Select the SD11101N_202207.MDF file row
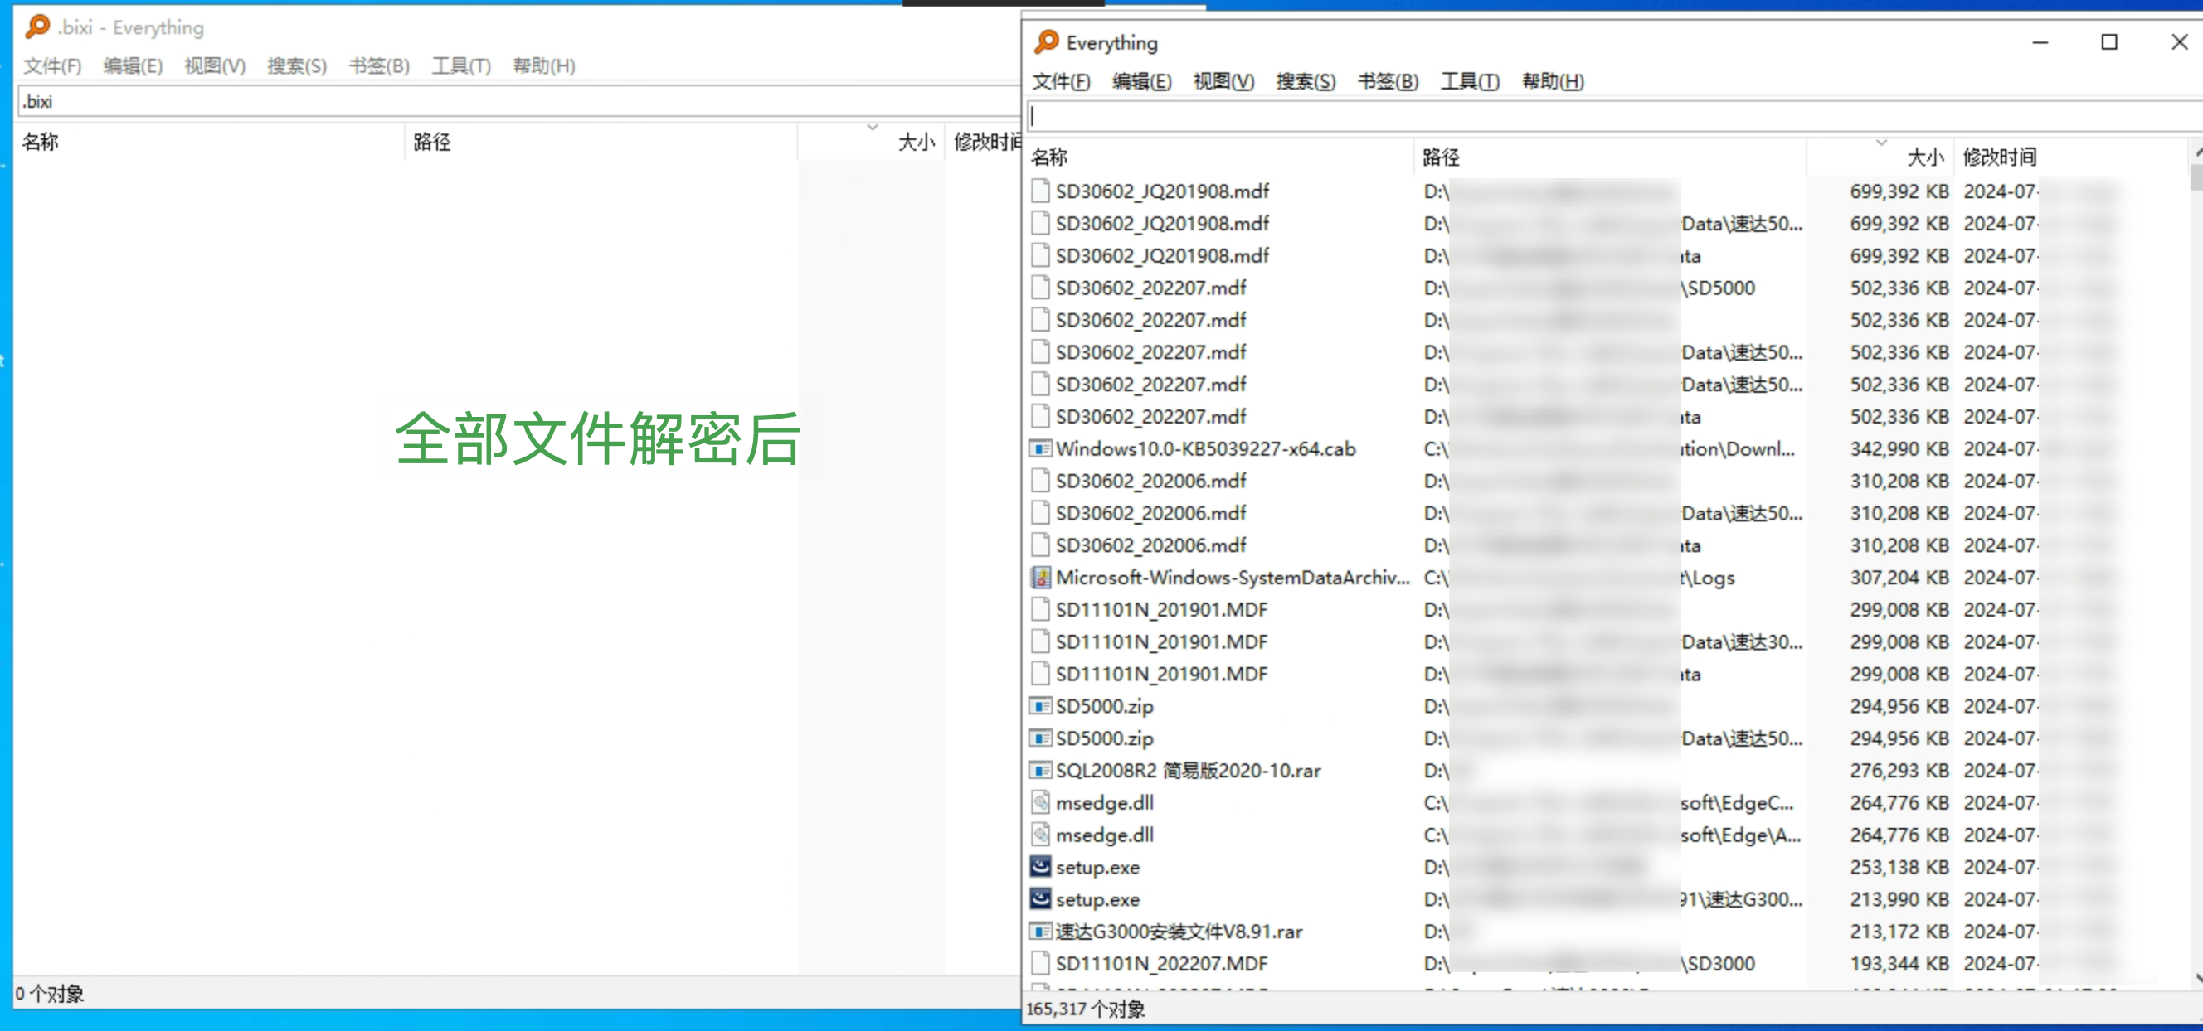This screenshot has width=2203, height=1031. (1160, 964)
